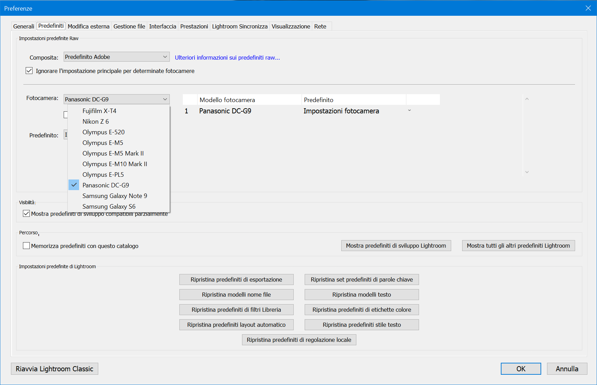
Task: Choose Samsung Galaxy Note 9 camera
Action: (x=119, y=196)
